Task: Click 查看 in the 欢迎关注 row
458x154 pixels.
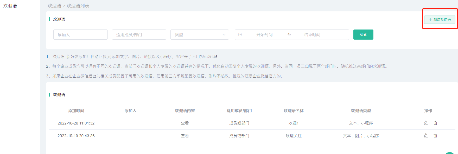Action: 185,136
